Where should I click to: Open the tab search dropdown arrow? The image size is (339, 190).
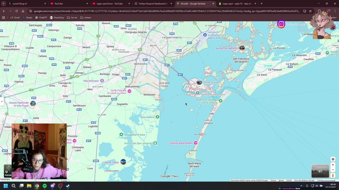click(x=3, y=4)
